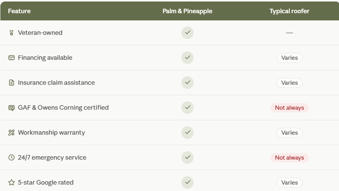Screen dimensions: 339x191
Task: Click the Workmanship warranty tools icon
Action: coord(11,133)
